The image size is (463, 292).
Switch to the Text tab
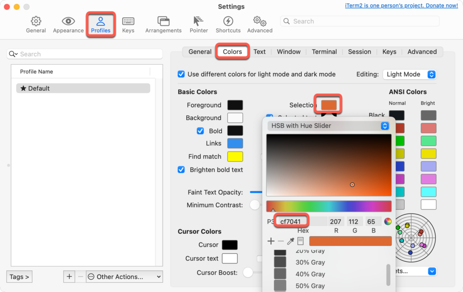click(260, 51)
